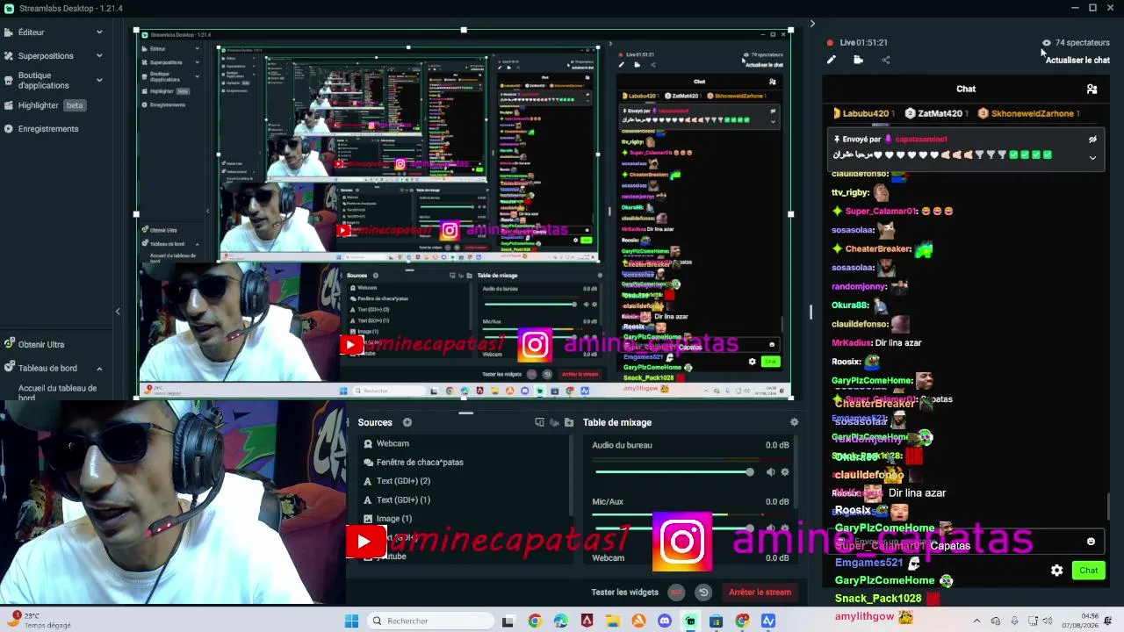Click the 74 spectateurs viewer count
1124x632 pixels.
click(1076, 42)
